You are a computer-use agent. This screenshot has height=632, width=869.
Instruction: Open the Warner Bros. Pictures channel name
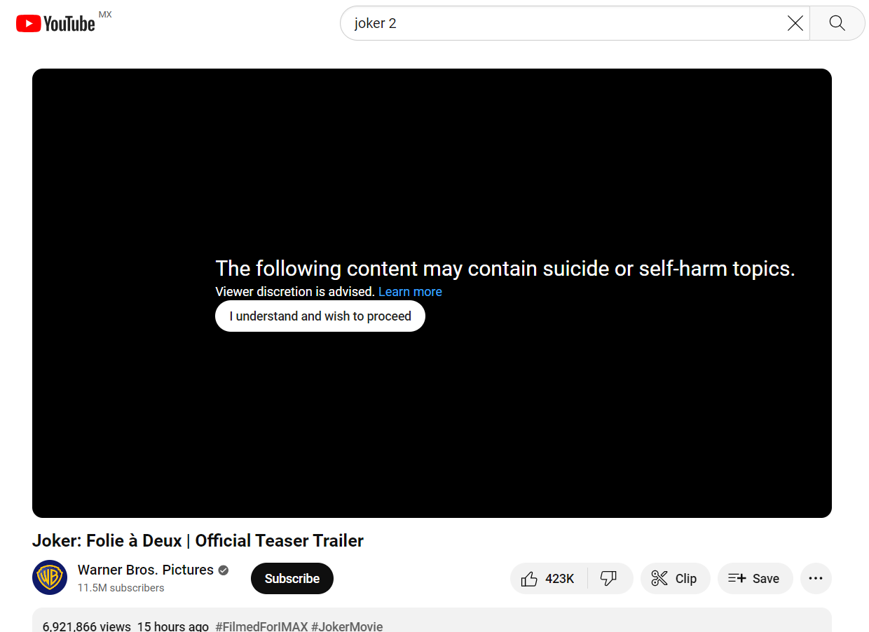pyautogui.click(x=145, y=570)
